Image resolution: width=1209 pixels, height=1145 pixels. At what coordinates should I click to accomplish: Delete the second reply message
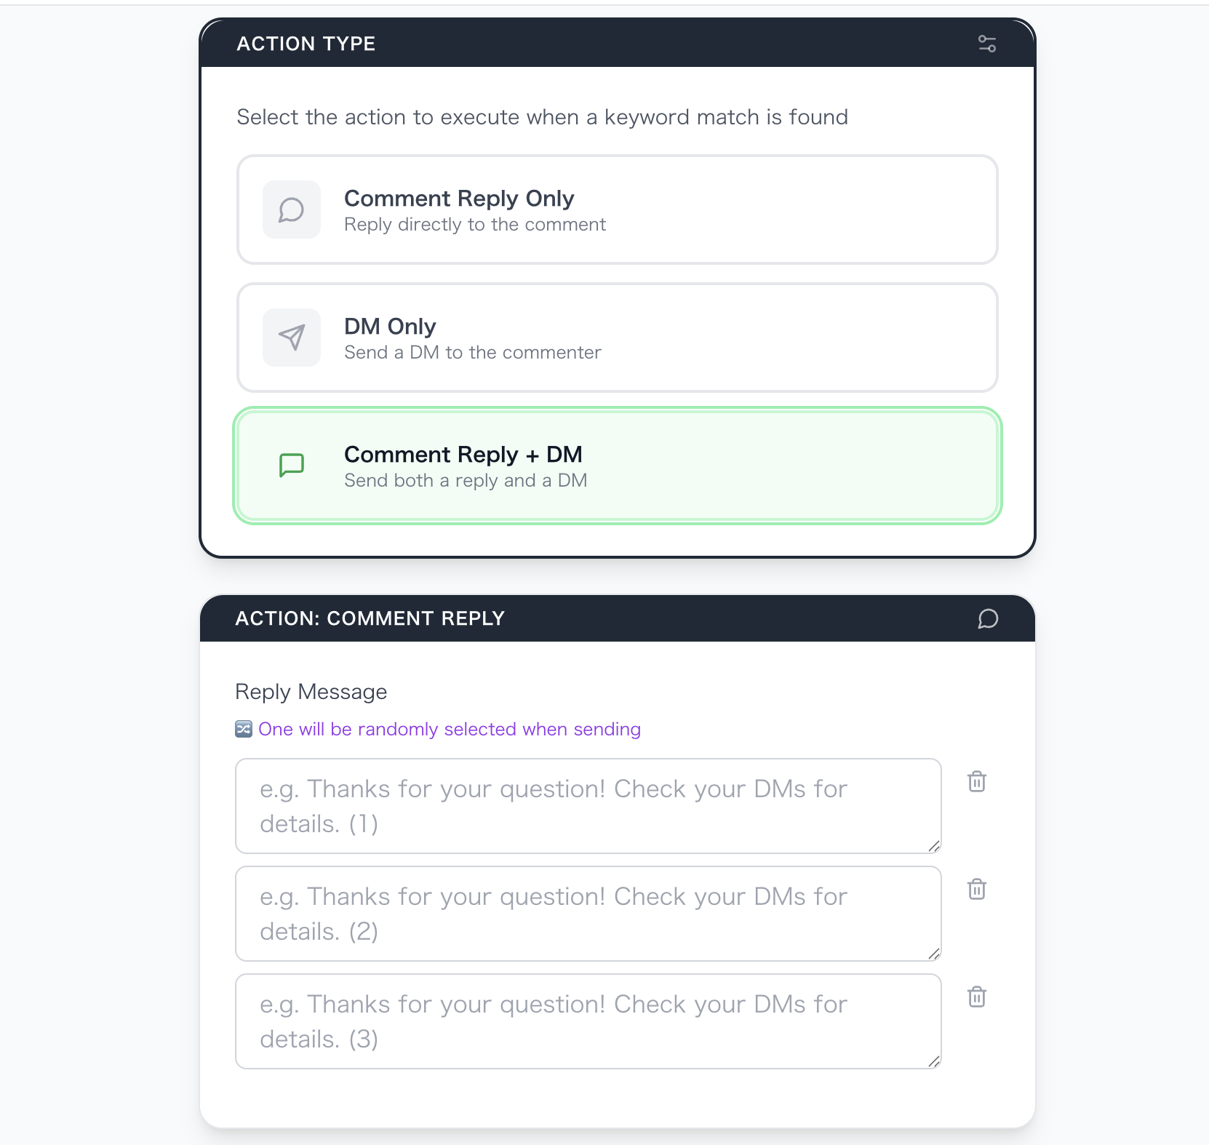coord(976,890)
